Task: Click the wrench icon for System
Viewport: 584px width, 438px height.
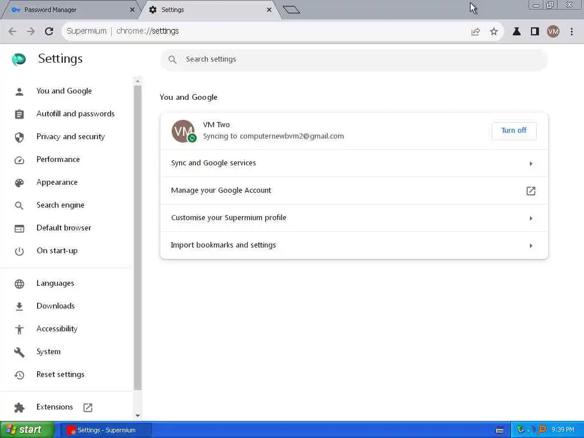Action: pyautogui.click(x=19, y=352)
